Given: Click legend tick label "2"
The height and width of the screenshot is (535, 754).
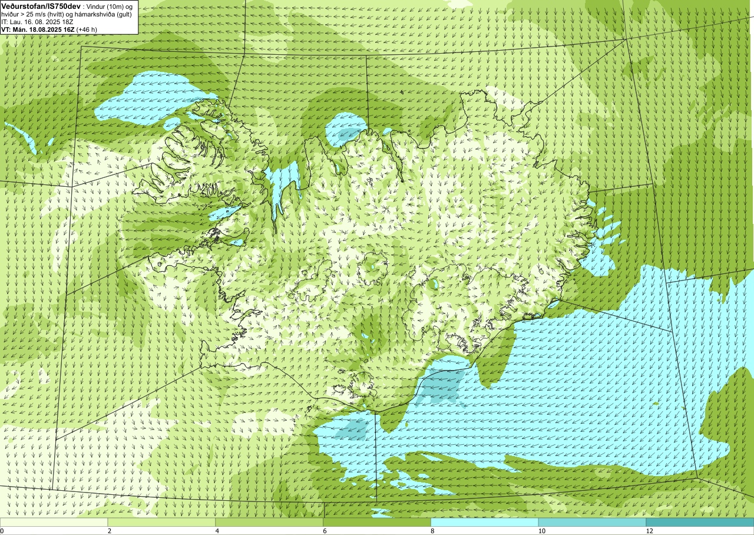Looking at the screenshot, I should coord(110,531).
